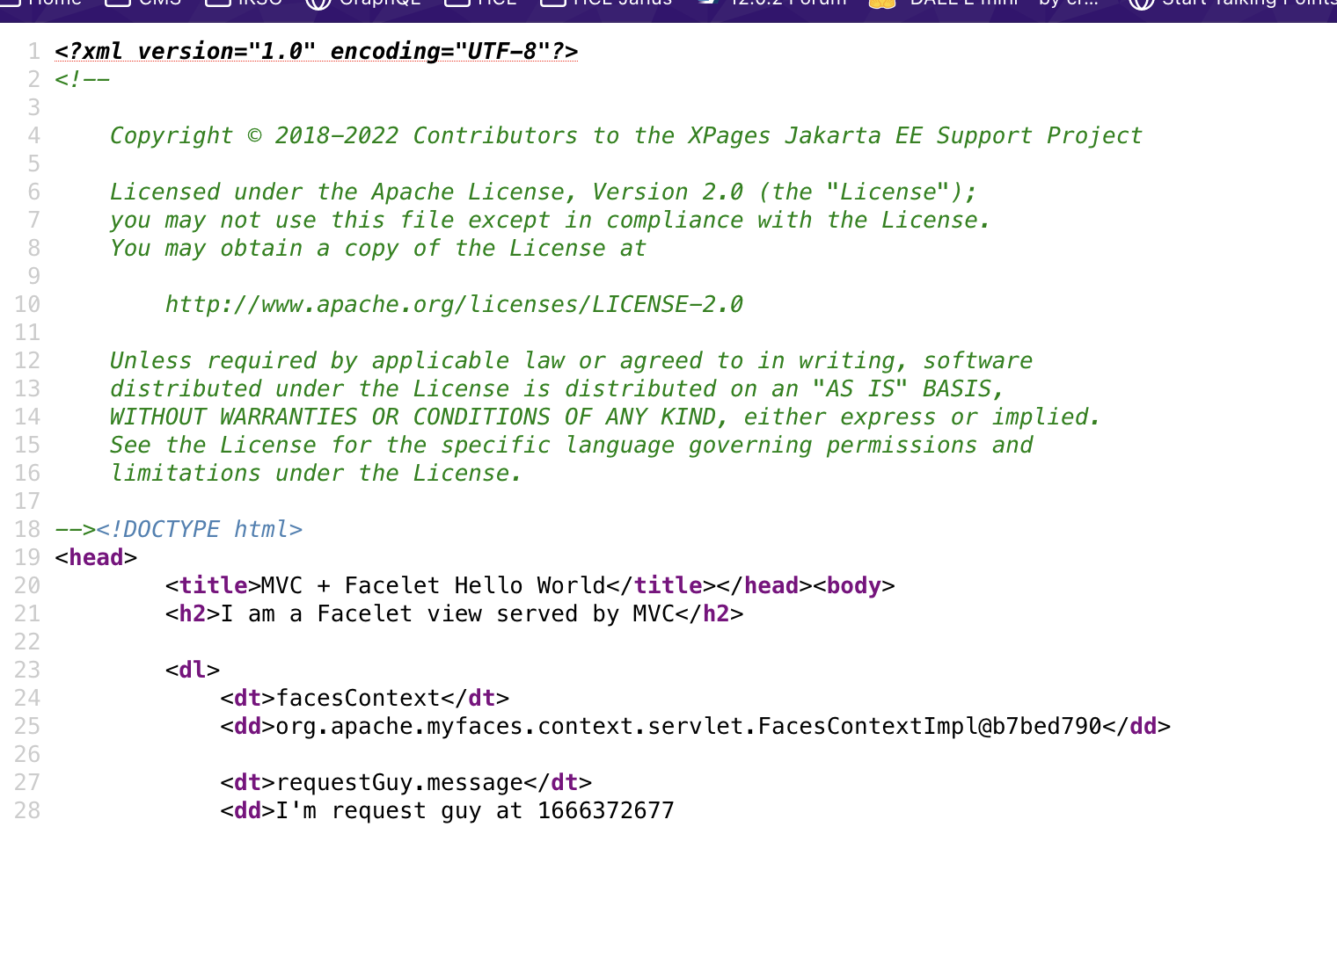Click the emoji favicon of DALL·E mini

[881, 4]
